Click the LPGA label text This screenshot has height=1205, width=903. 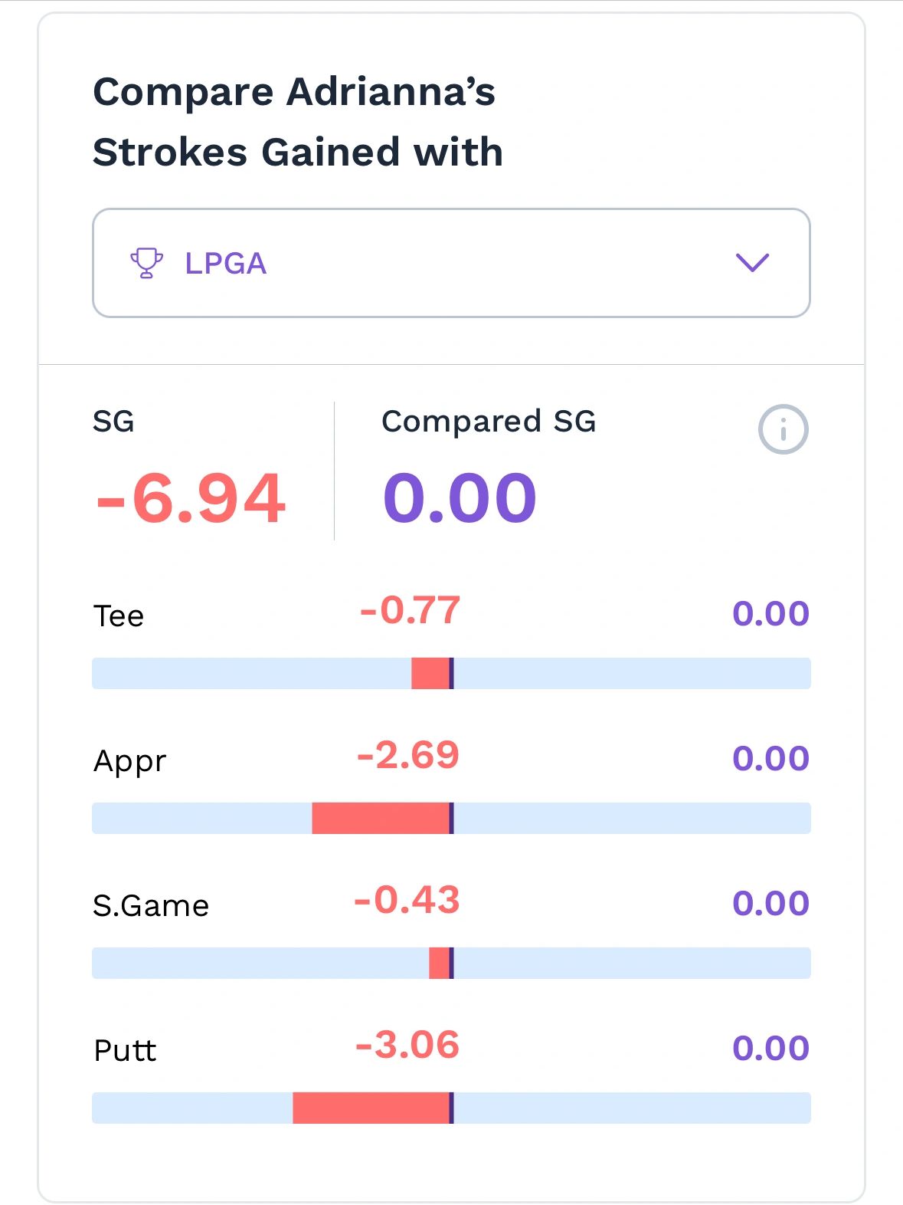tap(226, 264)
